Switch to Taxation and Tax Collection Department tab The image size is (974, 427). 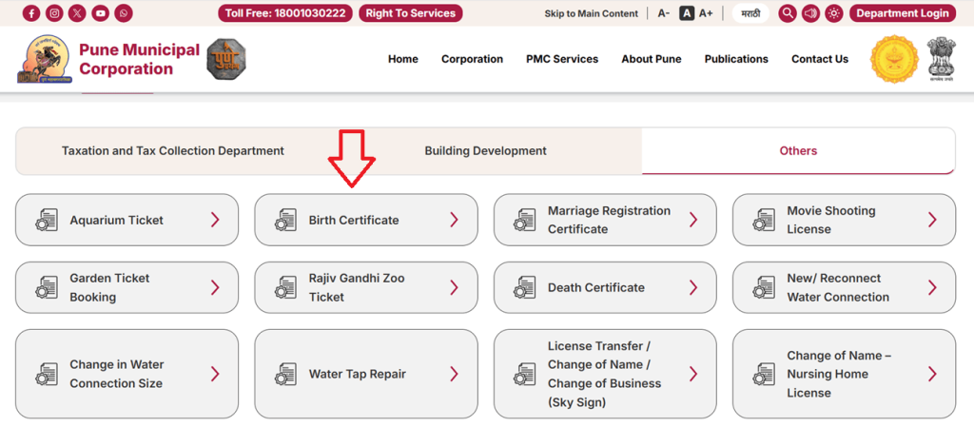pyautogui.click(x=173, y=151)
